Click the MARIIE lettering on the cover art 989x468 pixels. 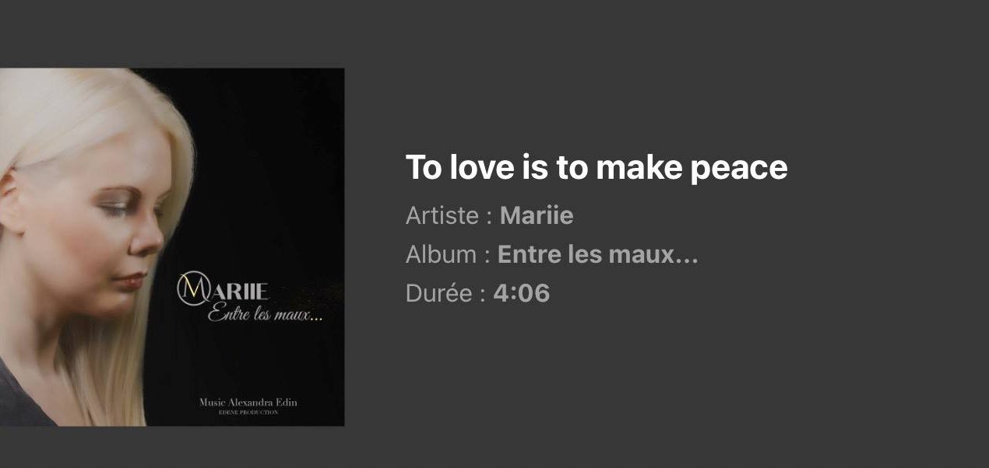(x=223, y=291)
